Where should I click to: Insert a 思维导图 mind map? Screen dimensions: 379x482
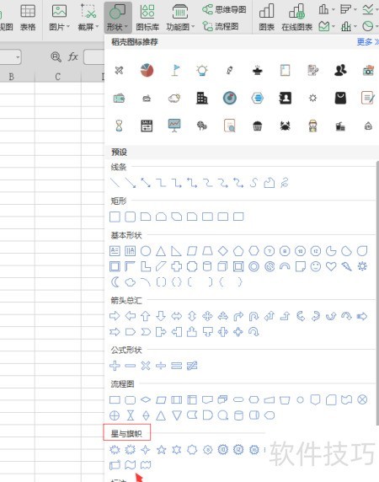[224, 9]
